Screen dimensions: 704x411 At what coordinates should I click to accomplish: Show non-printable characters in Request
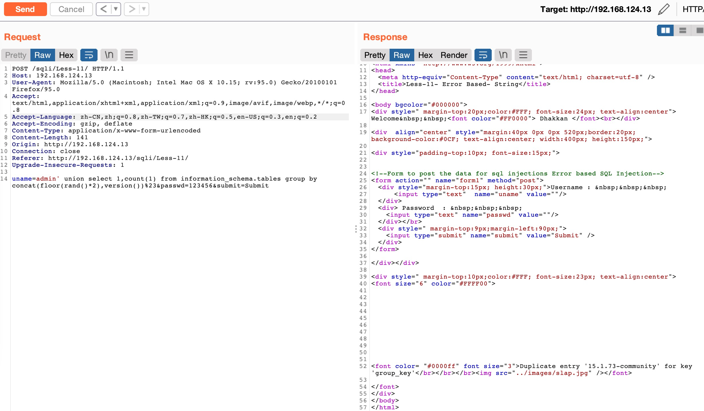click(x=109, y=55)
